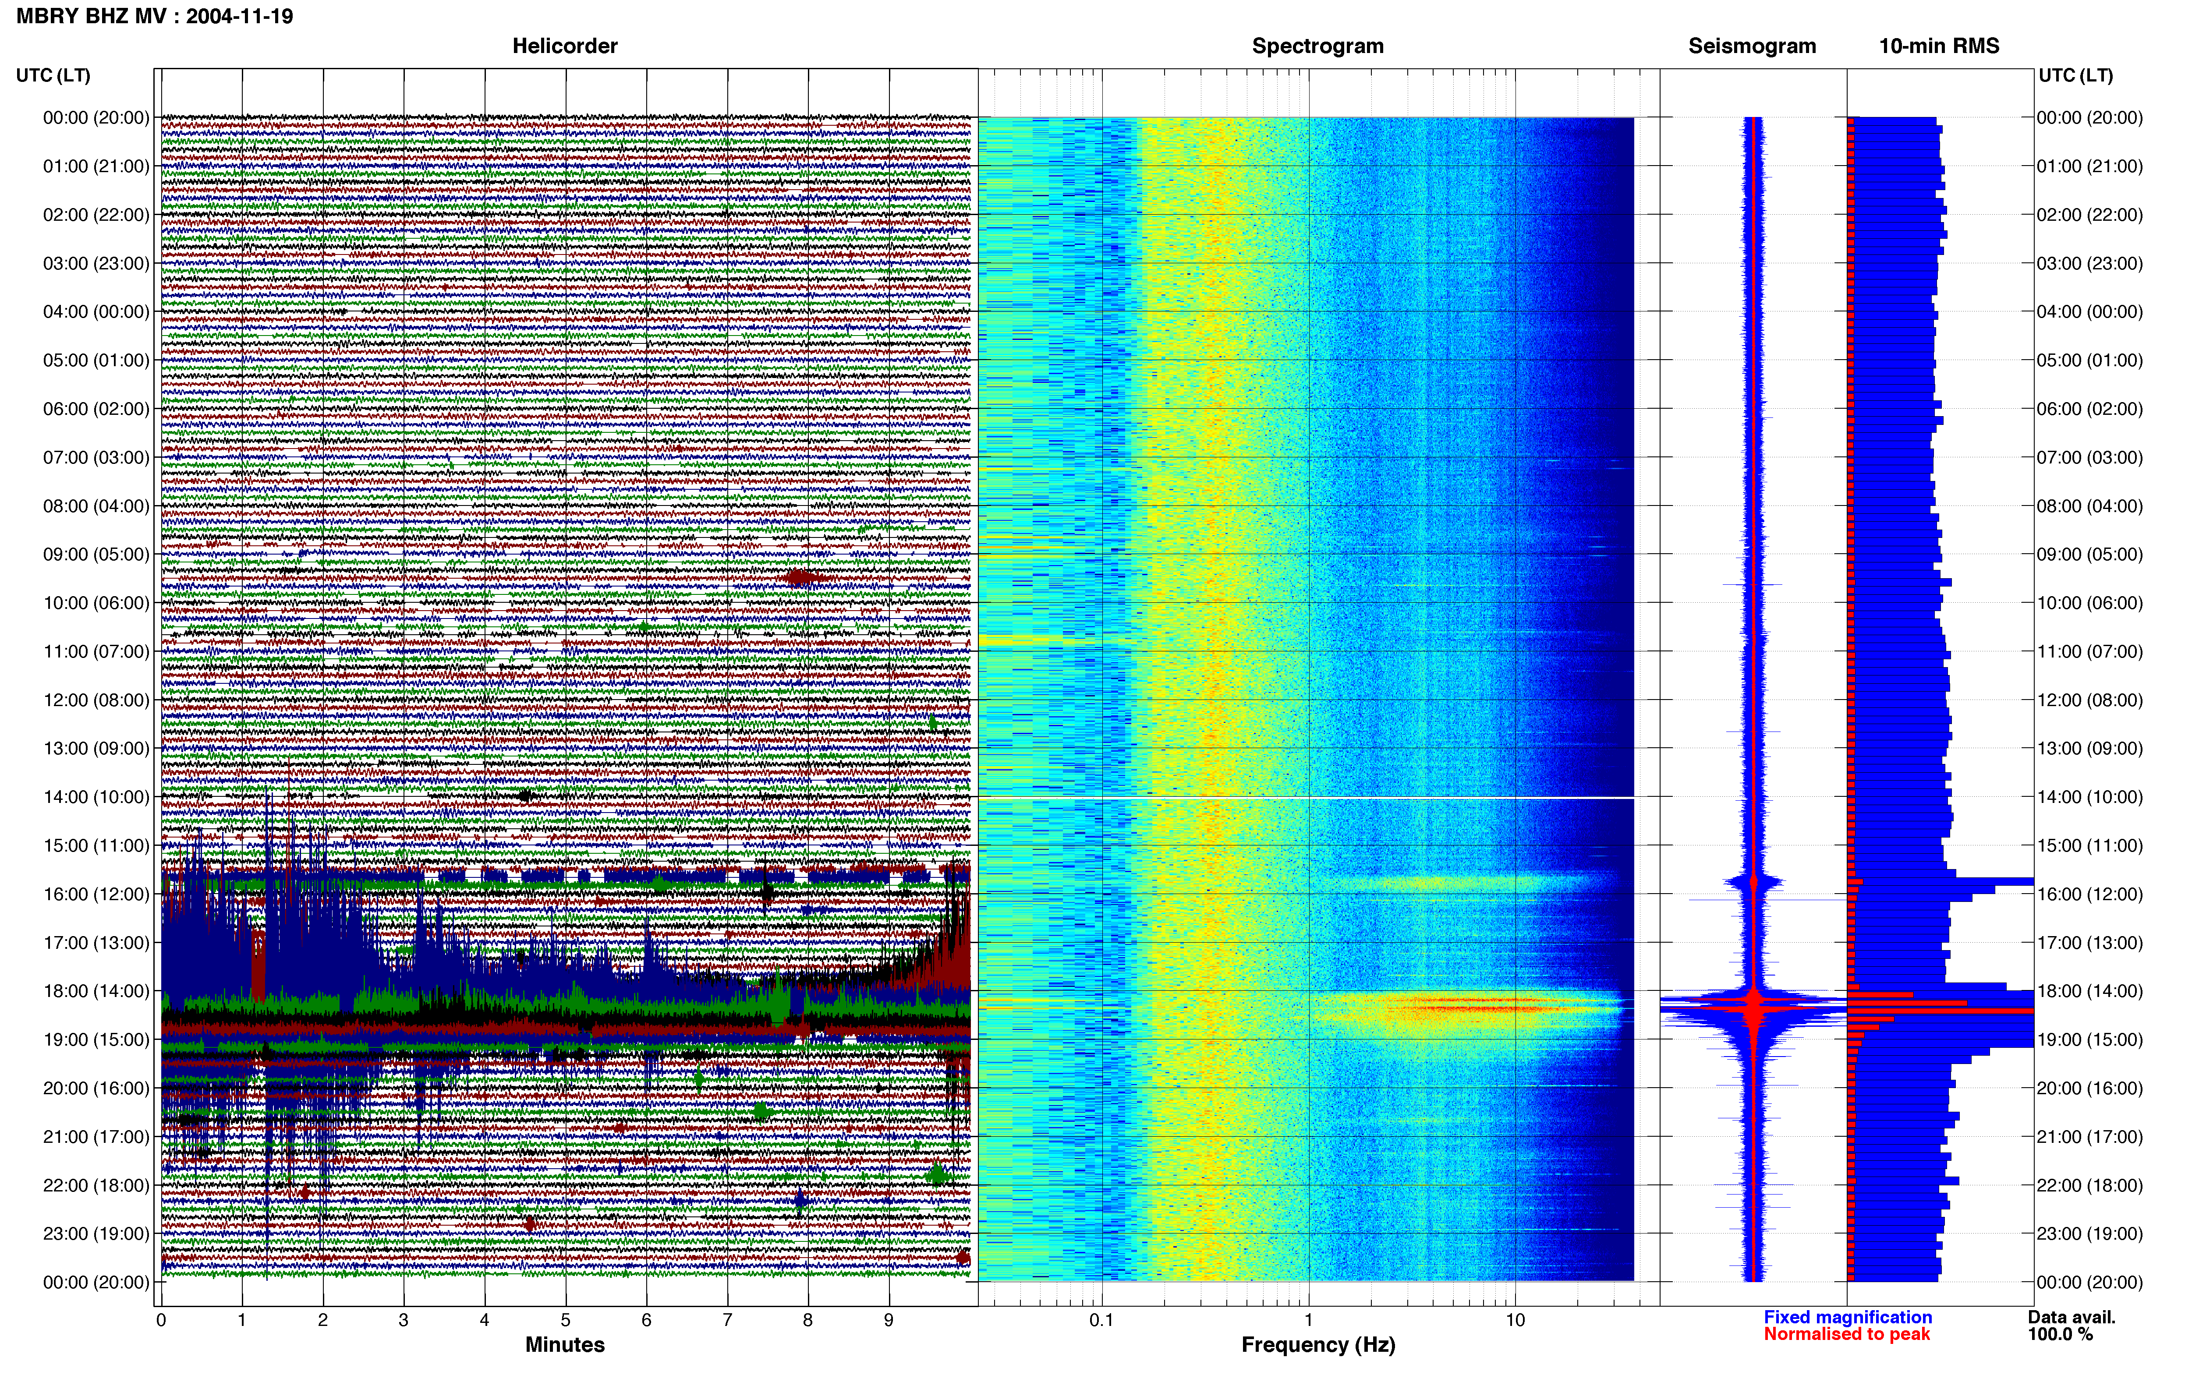The height and width of the screenshot is (1375, 2199).
Task: Click the 17:00 (13:00) label right of the RMS panel
Action: pos(2090,942)
